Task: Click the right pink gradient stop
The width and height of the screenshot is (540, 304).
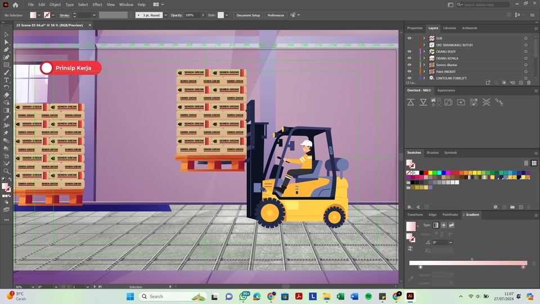Action: (523, 267)
